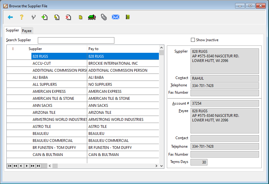
Task: Click the filter funnel icon in toolbar
Action: click(34, 17)
